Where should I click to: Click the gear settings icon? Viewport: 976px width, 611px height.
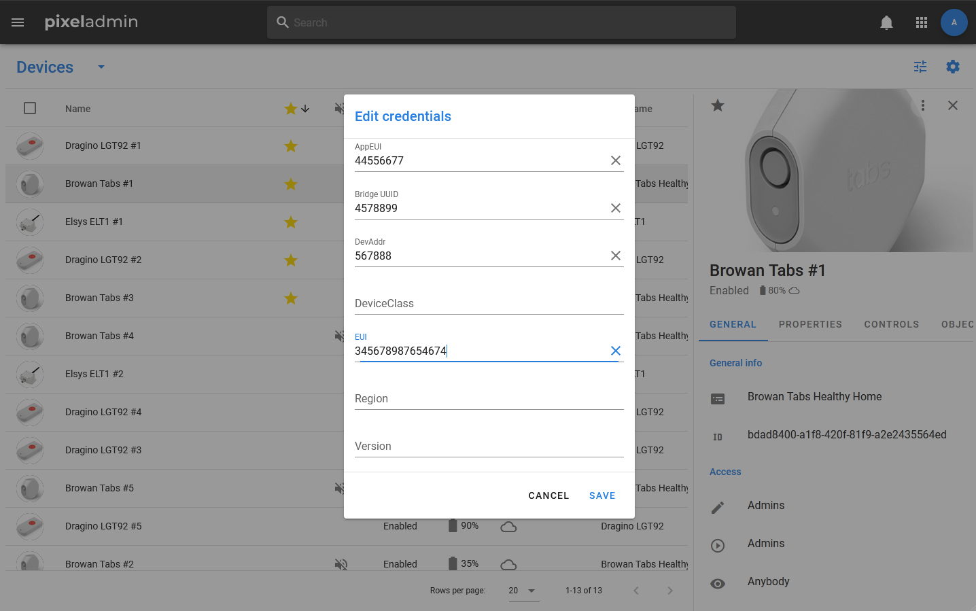953,67
